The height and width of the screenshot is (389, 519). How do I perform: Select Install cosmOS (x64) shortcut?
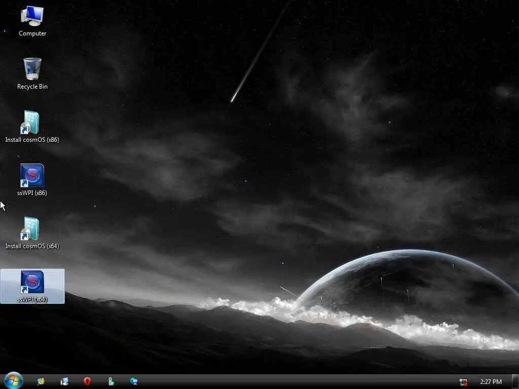click(x=32, y=233)
